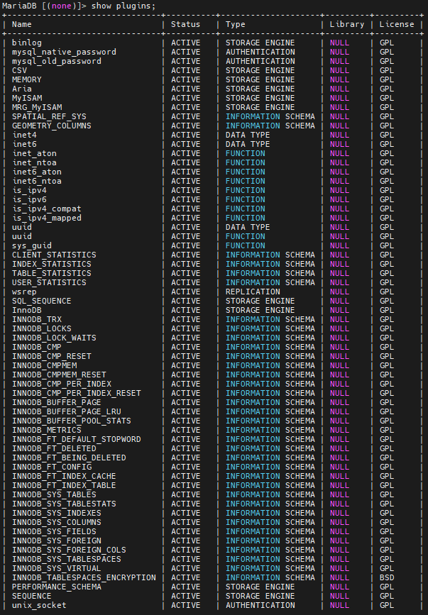The image size is (428, 615).
Task: Click the inet_ntoa function name
Action: point(34,162)
